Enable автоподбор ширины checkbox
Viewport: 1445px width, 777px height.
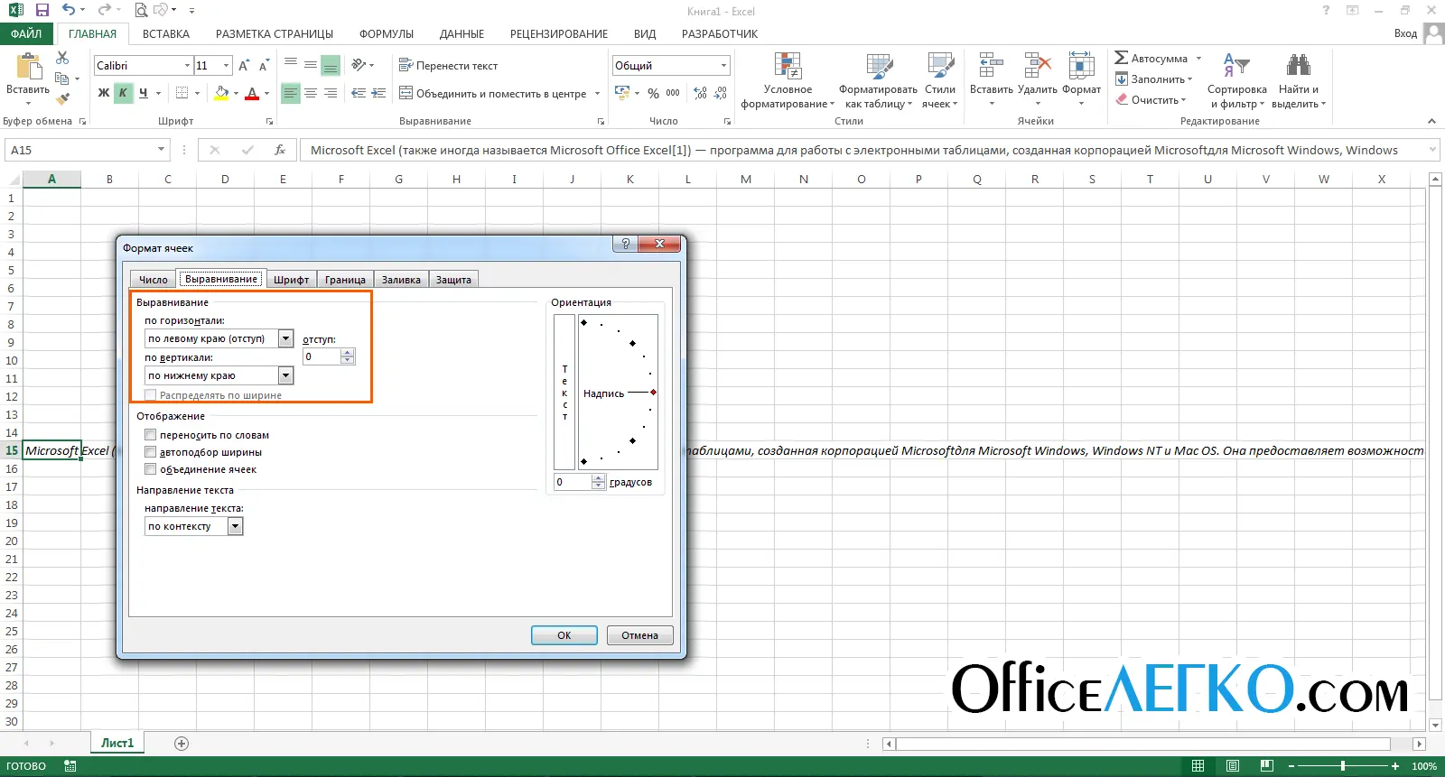[x=151, y=452]
